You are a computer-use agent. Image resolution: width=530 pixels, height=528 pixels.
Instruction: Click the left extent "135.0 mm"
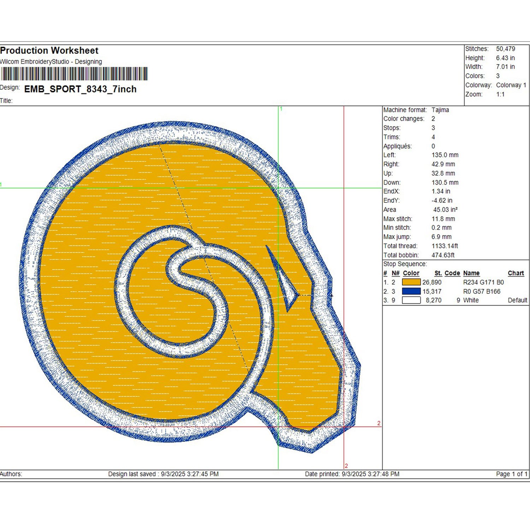[445, 155]
